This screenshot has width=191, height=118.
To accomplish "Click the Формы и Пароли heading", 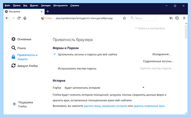I will (x=66, y=48).
